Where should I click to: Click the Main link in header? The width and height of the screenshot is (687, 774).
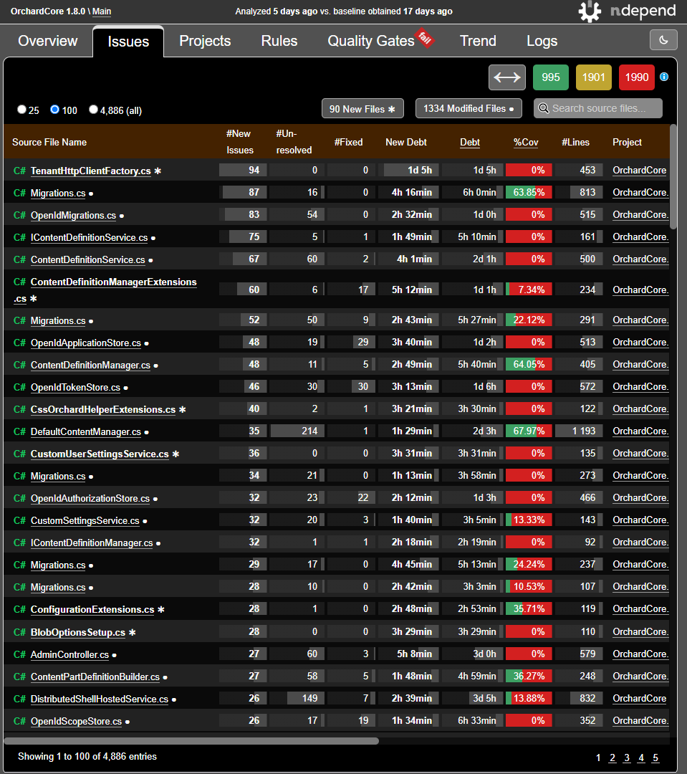[x=102, y=11]
